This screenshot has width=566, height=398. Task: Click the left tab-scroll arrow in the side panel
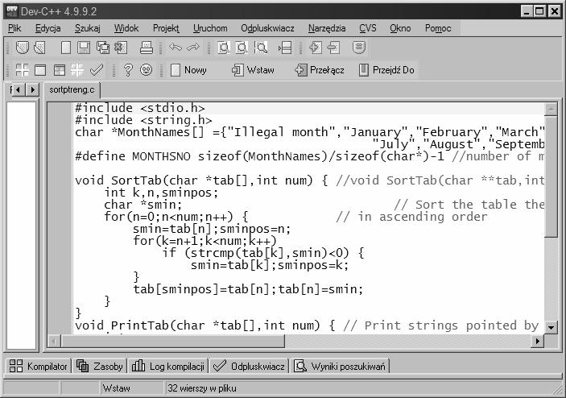tap(18, 89)
